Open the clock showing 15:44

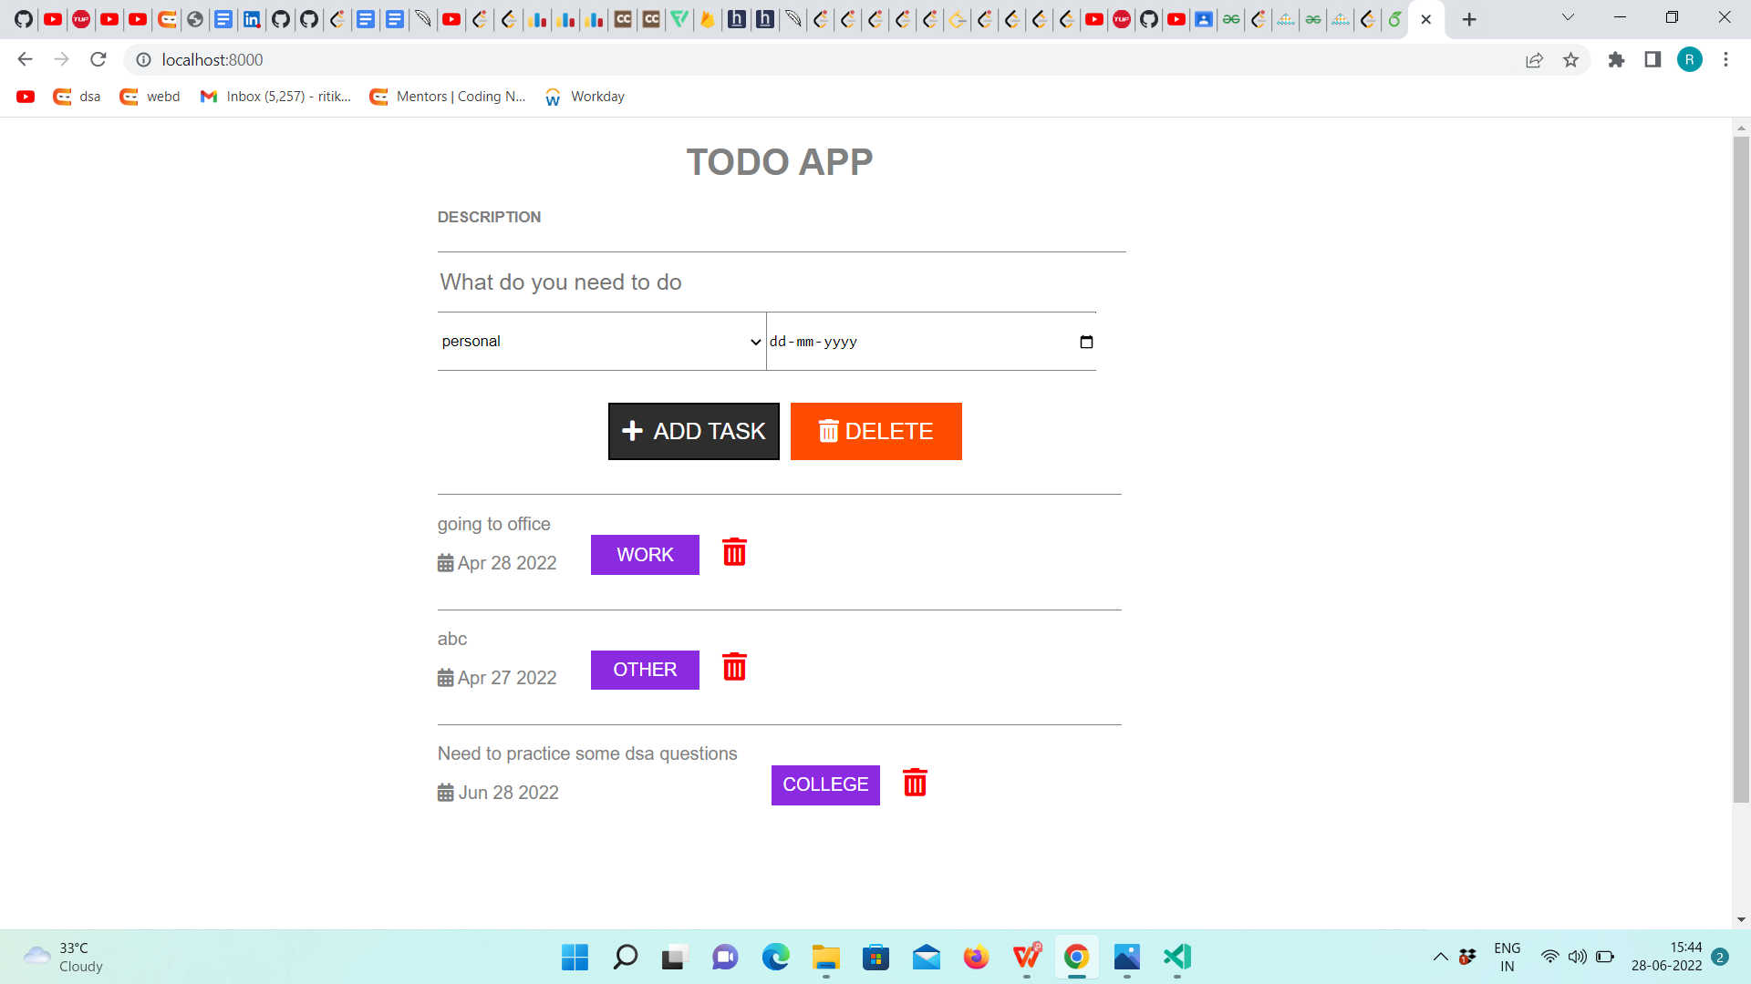click(1666, 957)
